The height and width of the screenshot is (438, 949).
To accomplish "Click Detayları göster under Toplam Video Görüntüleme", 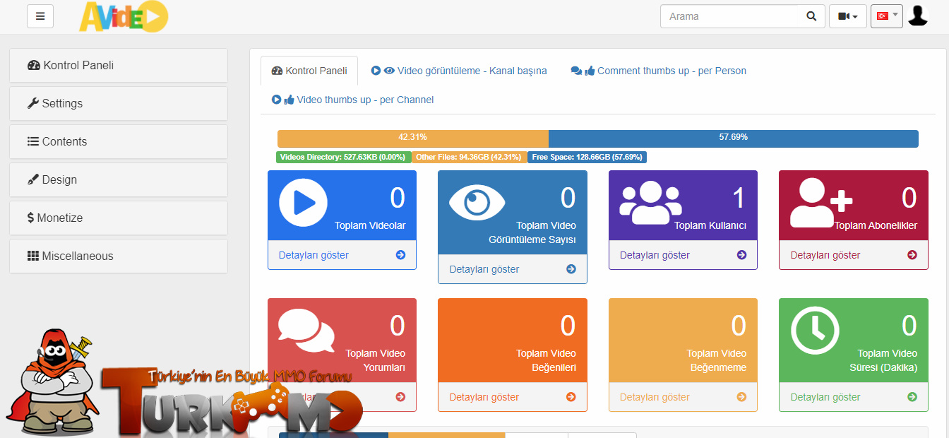I will tap(484, 269).
